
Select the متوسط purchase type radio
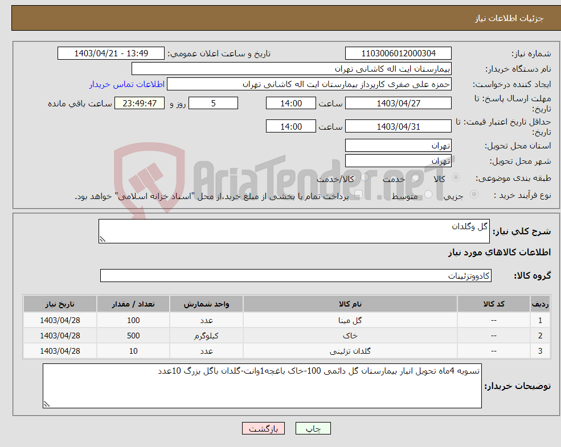[428, 194]
